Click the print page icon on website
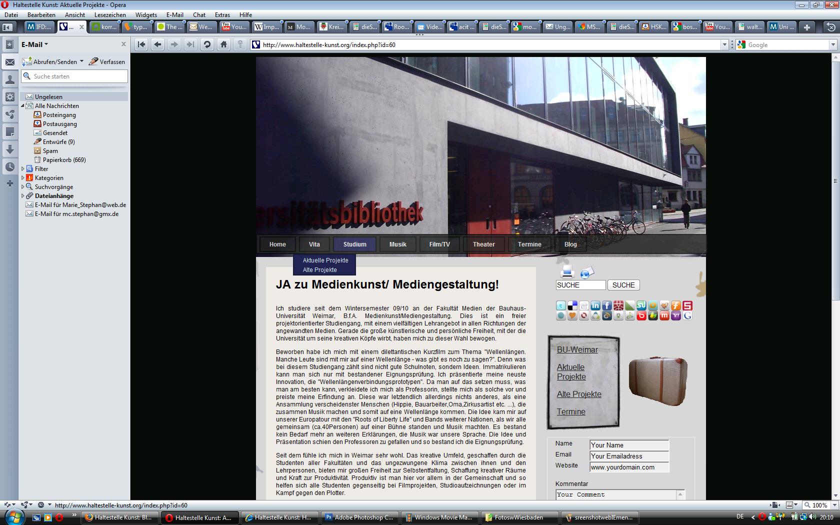Screen dimensions: 840x525 tap(566, 271)
